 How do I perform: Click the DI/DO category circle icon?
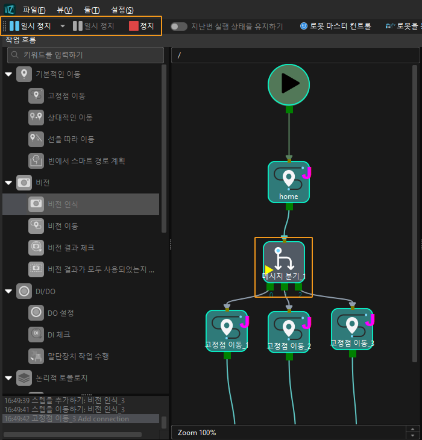(x=24, y=291)
